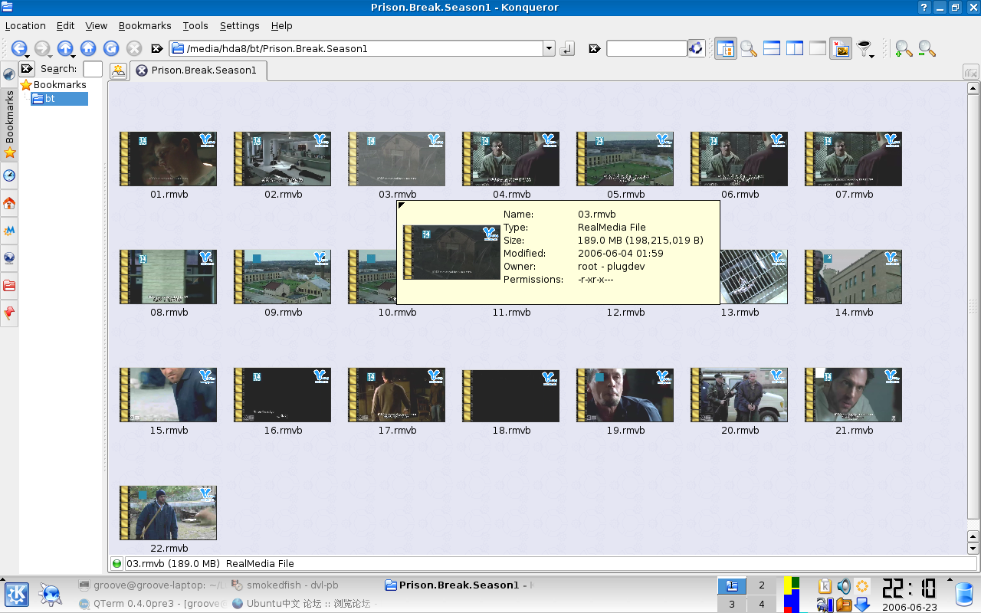
Task: Open the Services sidebar panel
Action: [9, 313]
